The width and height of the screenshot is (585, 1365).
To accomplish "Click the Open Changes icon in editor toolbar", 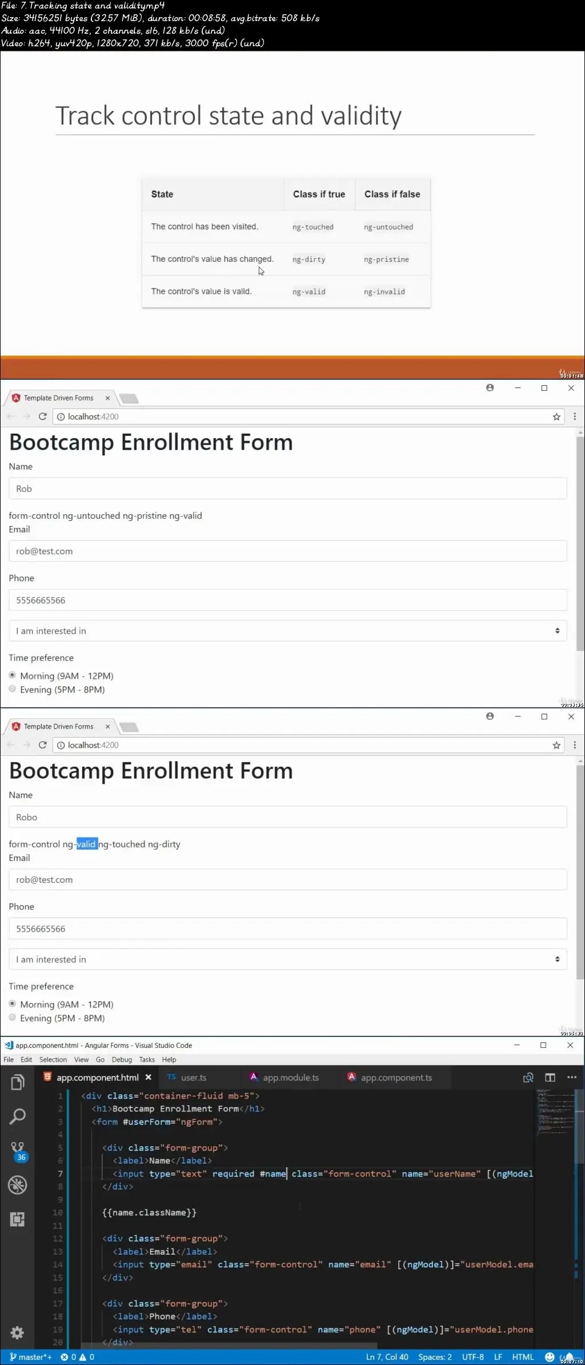I will [528, 1078].
